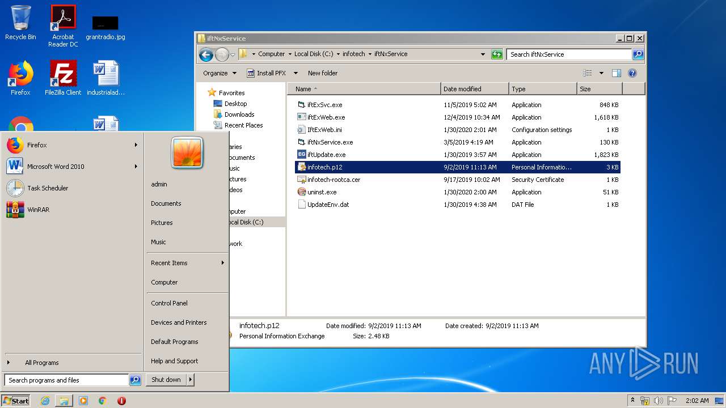726x408 pixels.
Task: Open network icon in system tray
Action: pos(645,401)
